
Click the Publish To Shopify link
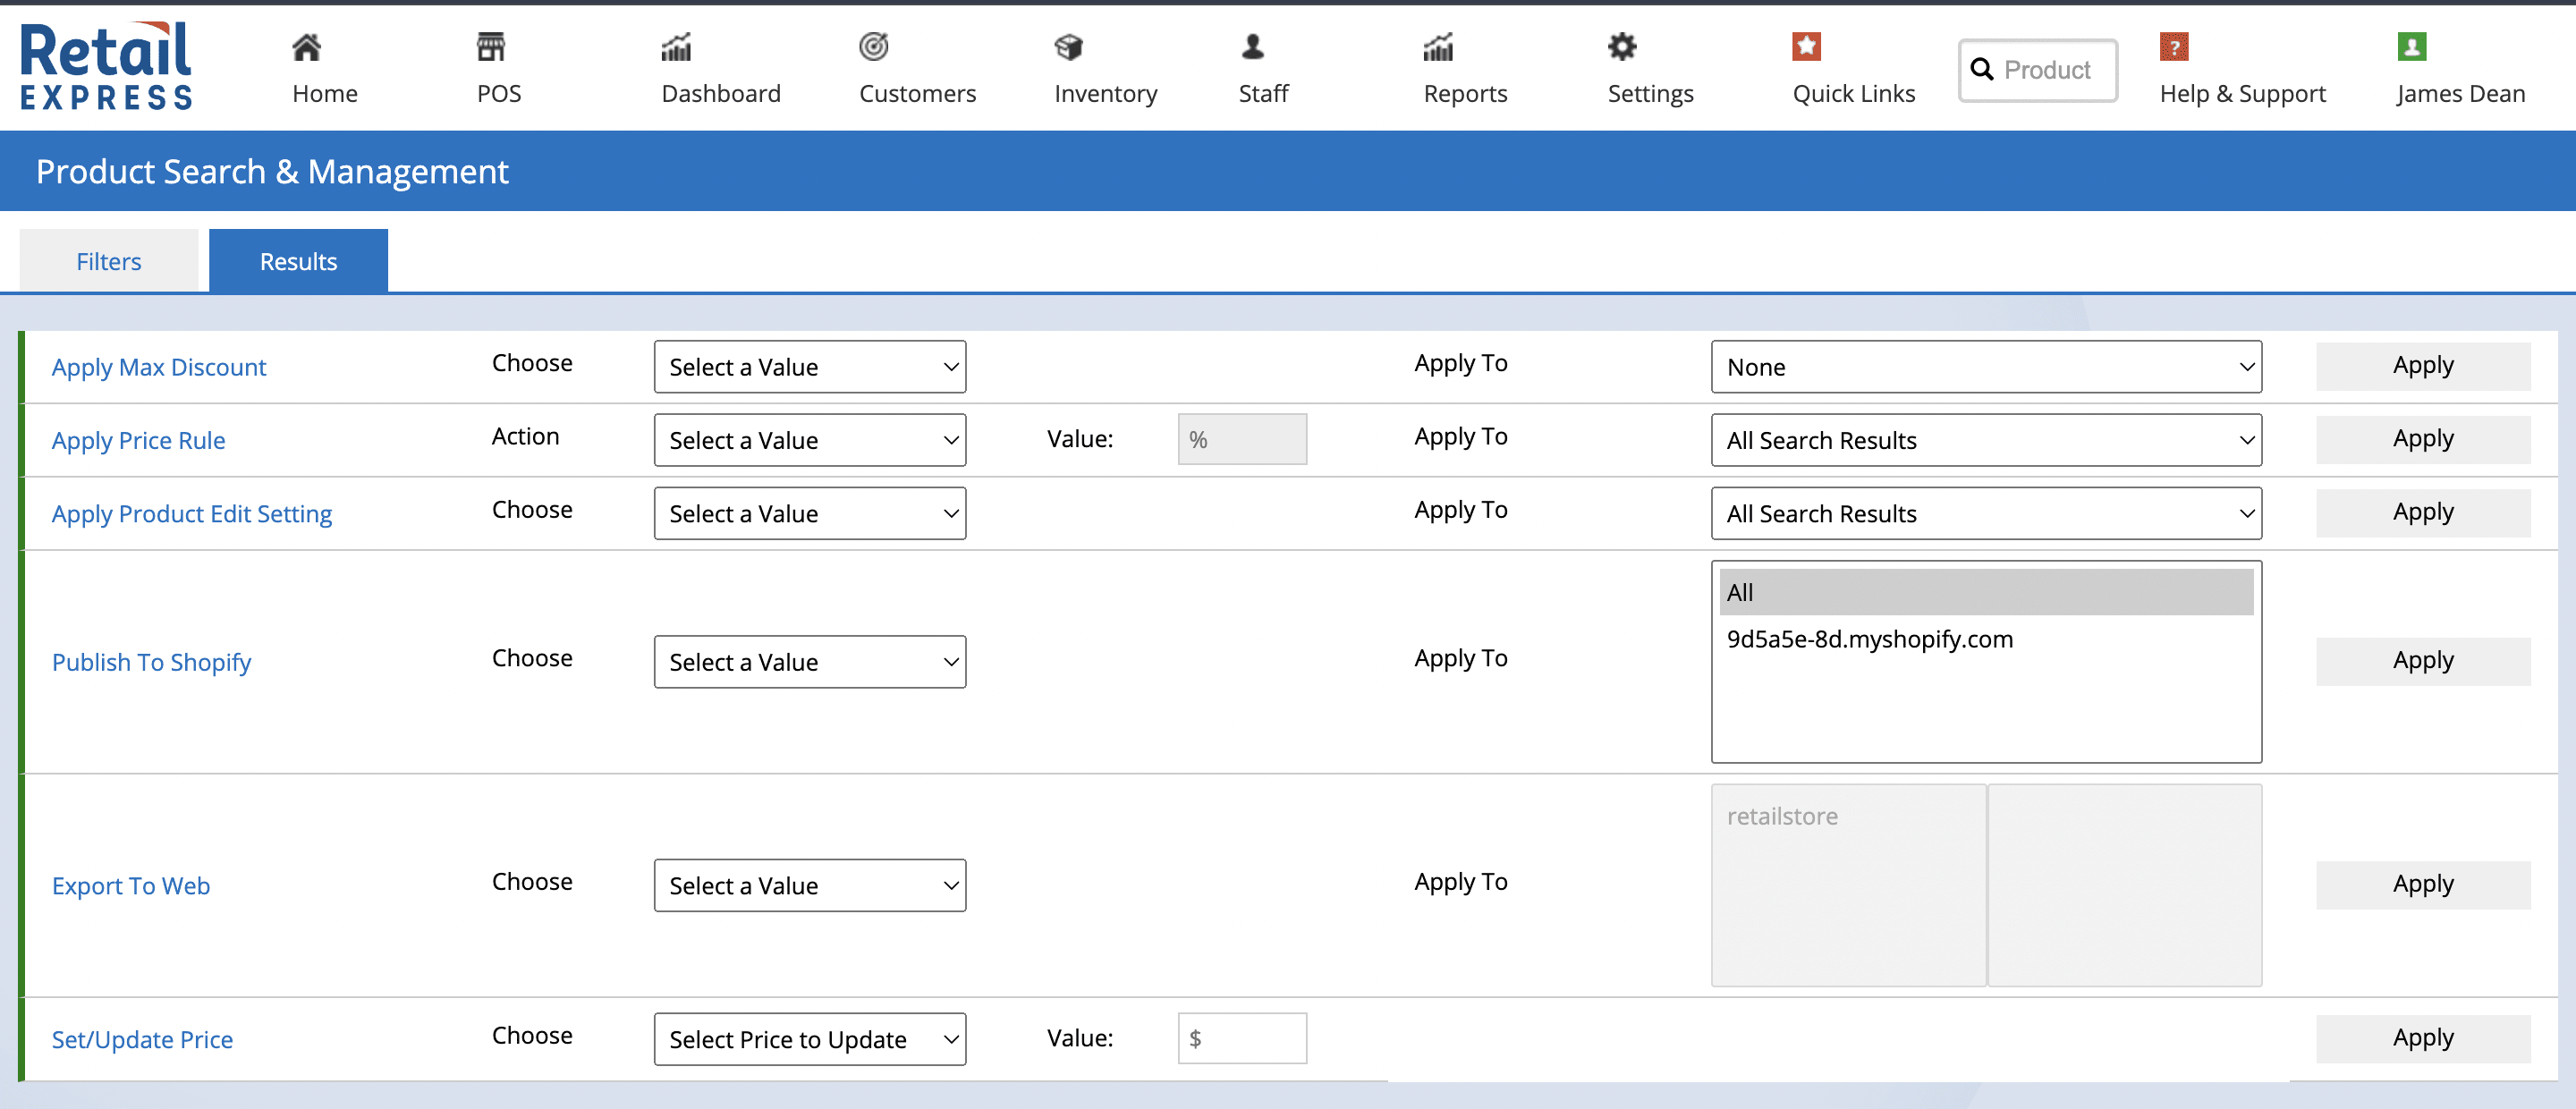click(x=151, y=662)
